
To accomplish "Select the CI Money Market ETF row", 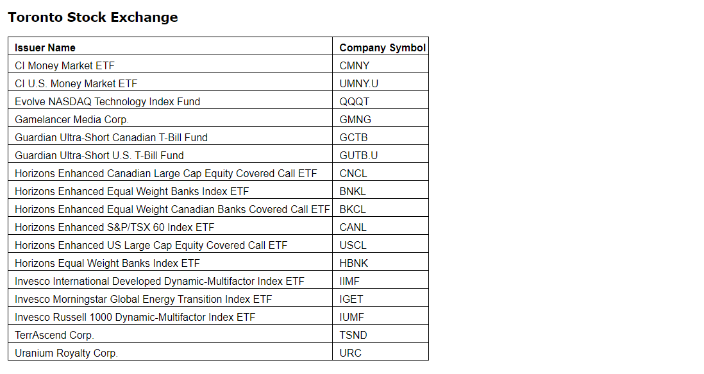I will click(65, 65).
